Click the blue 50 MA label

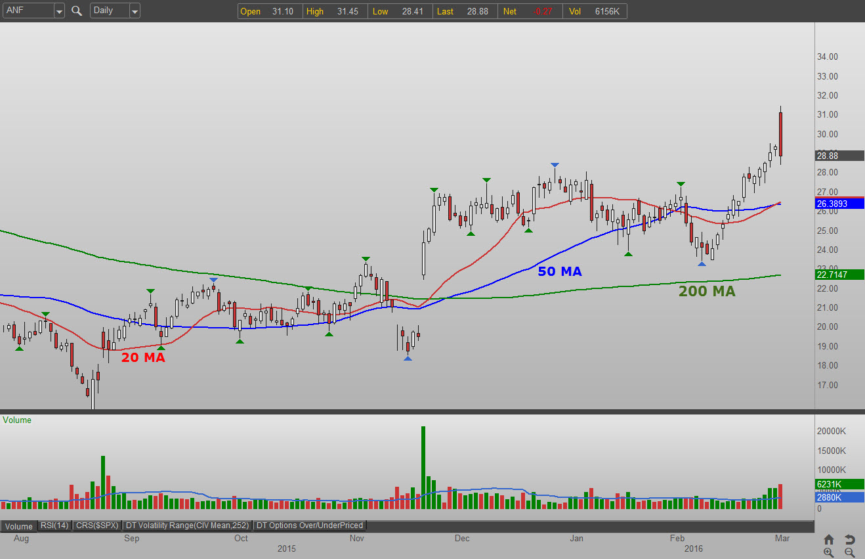(x=560, y=271)
